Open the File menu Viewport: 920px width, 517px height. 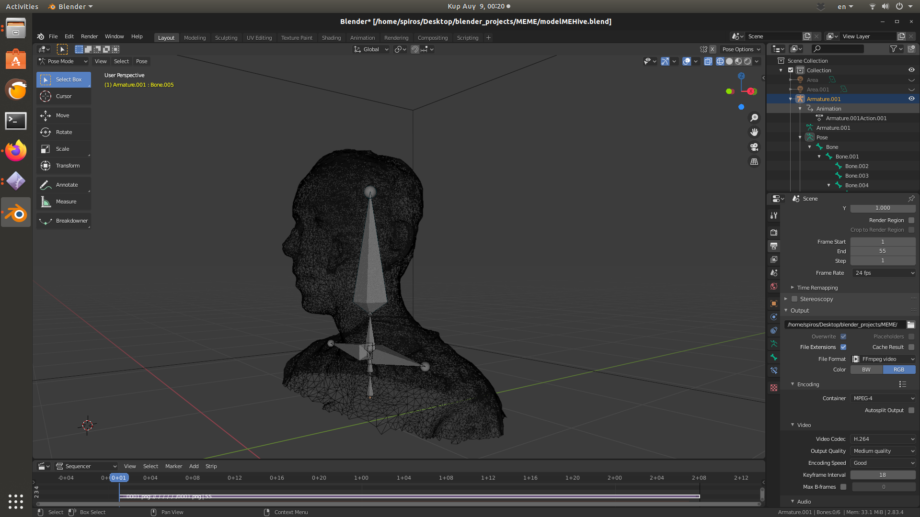pos(53,36)
